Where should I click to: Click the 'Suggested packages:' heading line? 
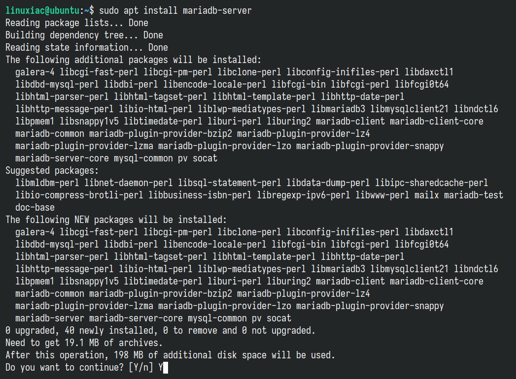click(52, 171)
